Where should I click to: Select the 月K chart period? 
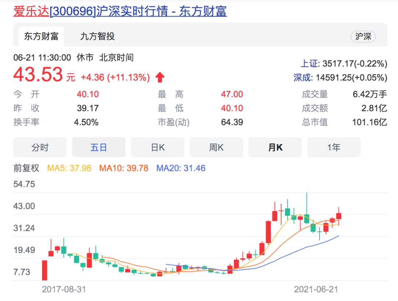(275, 147)
